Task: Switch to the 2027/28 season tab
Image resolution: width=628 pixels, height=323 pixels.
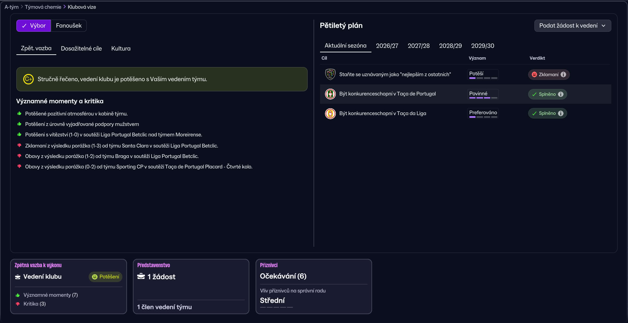Action: tap(419, 46)
